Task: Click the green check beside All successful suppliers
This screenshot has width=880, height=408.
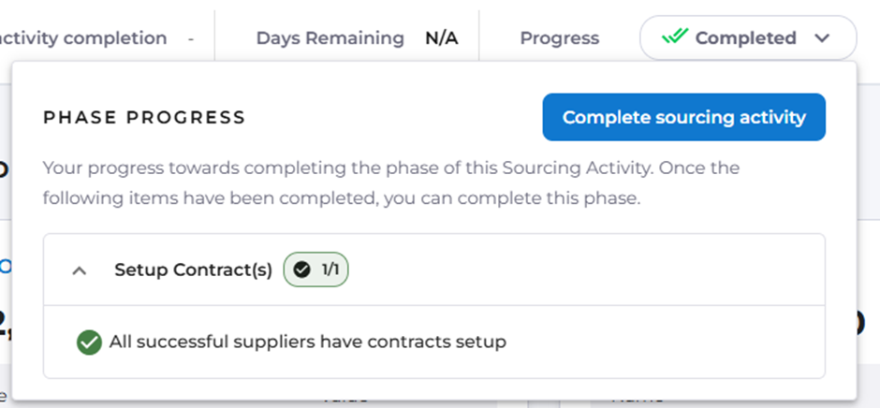Action: coord(89,342)
